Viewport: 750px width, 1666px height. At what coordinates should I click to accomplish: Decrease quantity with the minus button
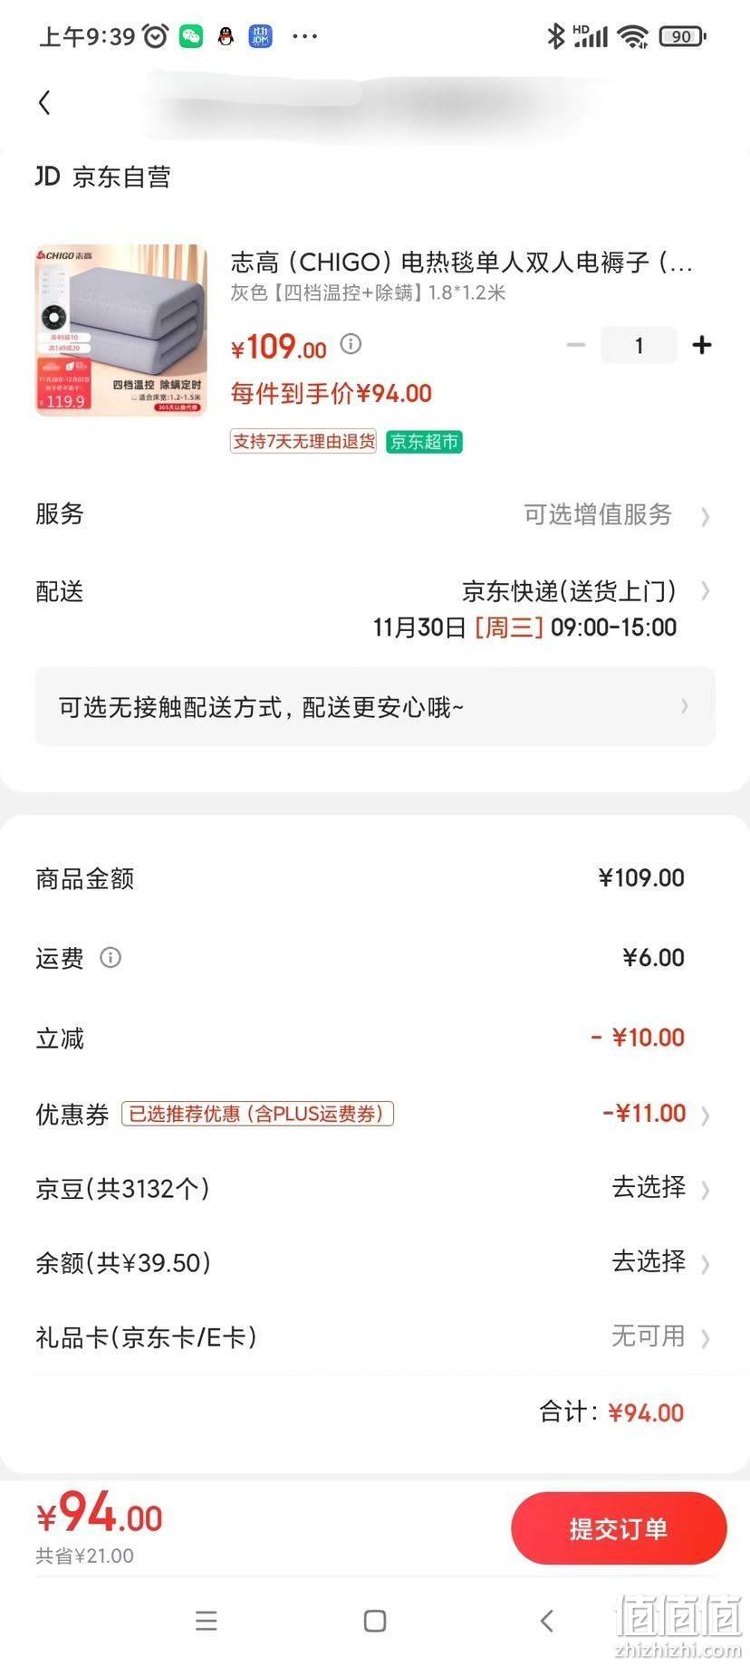point(575,345)
